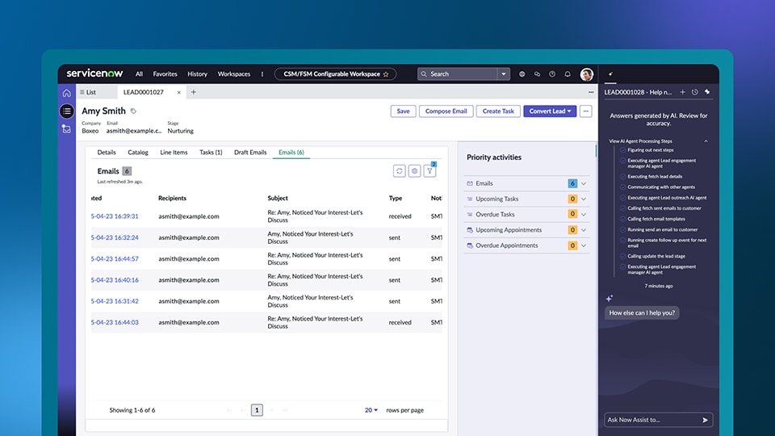The height and width of the screenshot is (436, 775).
Task: Send message in Now Assist chat
Action: pos(705,420)
